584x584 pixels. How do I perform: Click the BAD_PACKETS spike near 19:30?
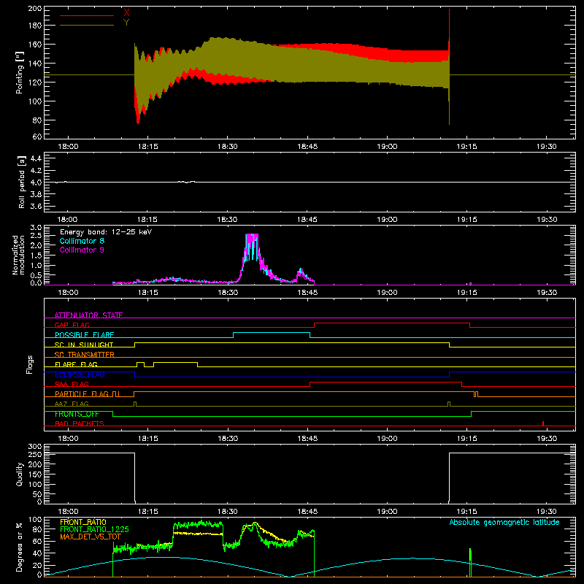tap(543, 423)
